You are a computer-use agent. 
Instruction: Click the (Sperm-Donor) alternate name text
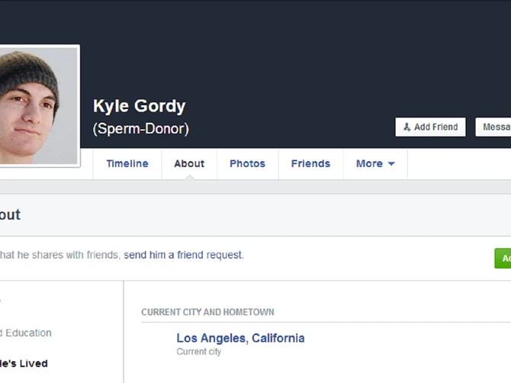[x=140, y=129]
